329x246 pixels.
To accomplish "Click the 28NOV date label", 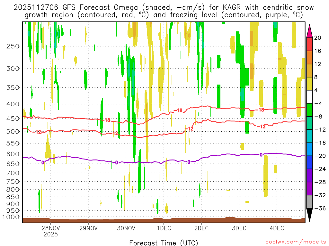I will point(50,228).
